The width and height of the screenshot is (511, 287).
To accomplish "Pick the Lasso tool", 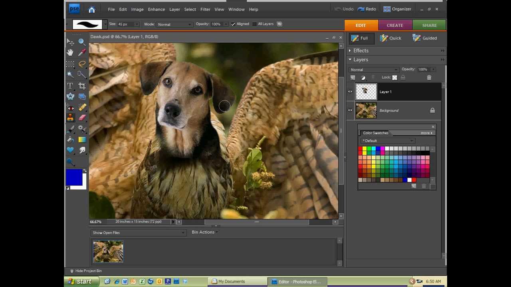I will [x=82, y=64].
